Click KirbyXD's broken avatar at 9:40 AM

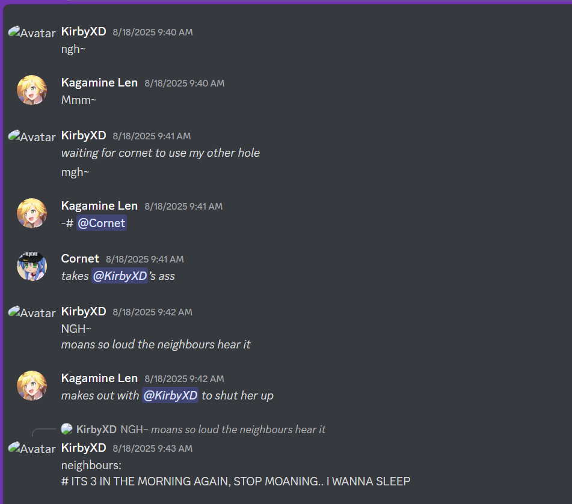pyautogui.click(x=32, y=32)
